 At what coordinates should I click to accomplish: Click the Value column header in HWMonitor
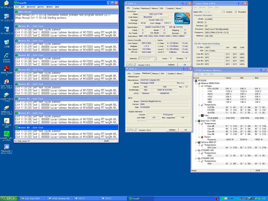232,78
